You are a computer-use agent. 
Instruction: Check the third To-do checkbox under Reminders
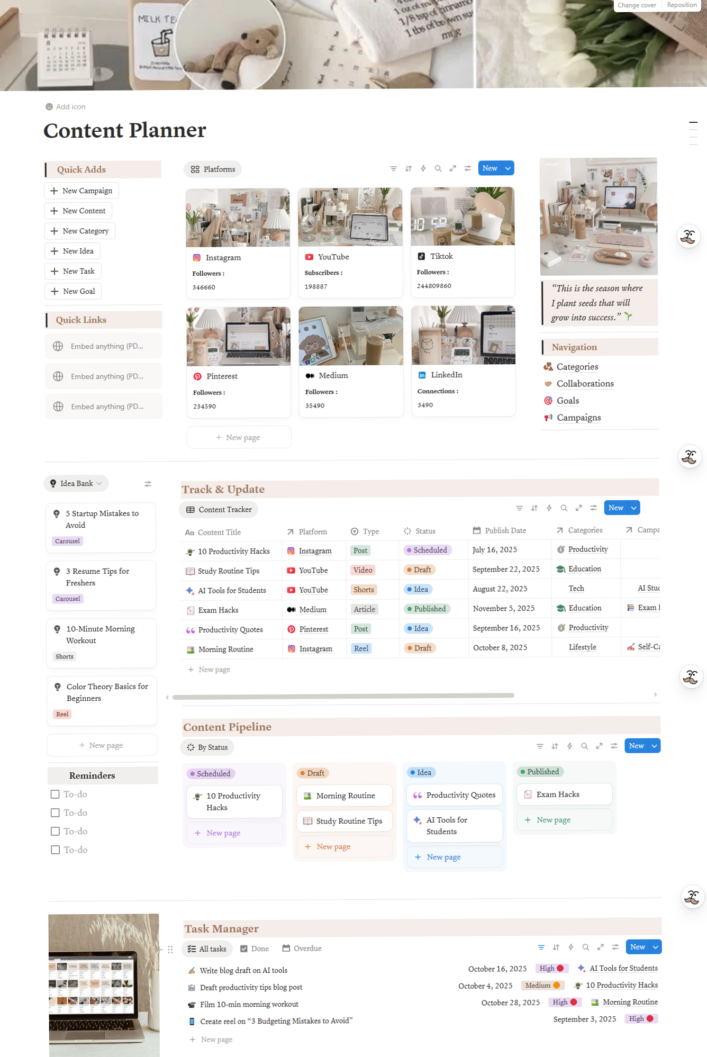click(55, 831)
